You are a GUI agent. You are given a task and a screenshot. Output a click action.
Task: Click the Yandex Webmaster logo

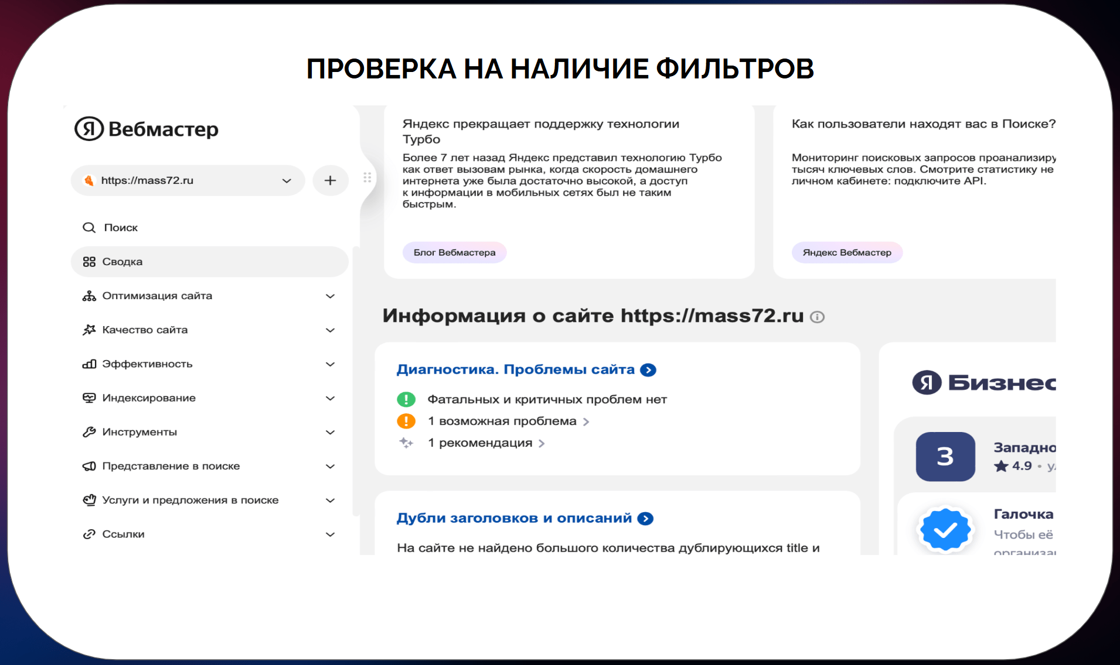pyautogui.click(x=147, y=129)
